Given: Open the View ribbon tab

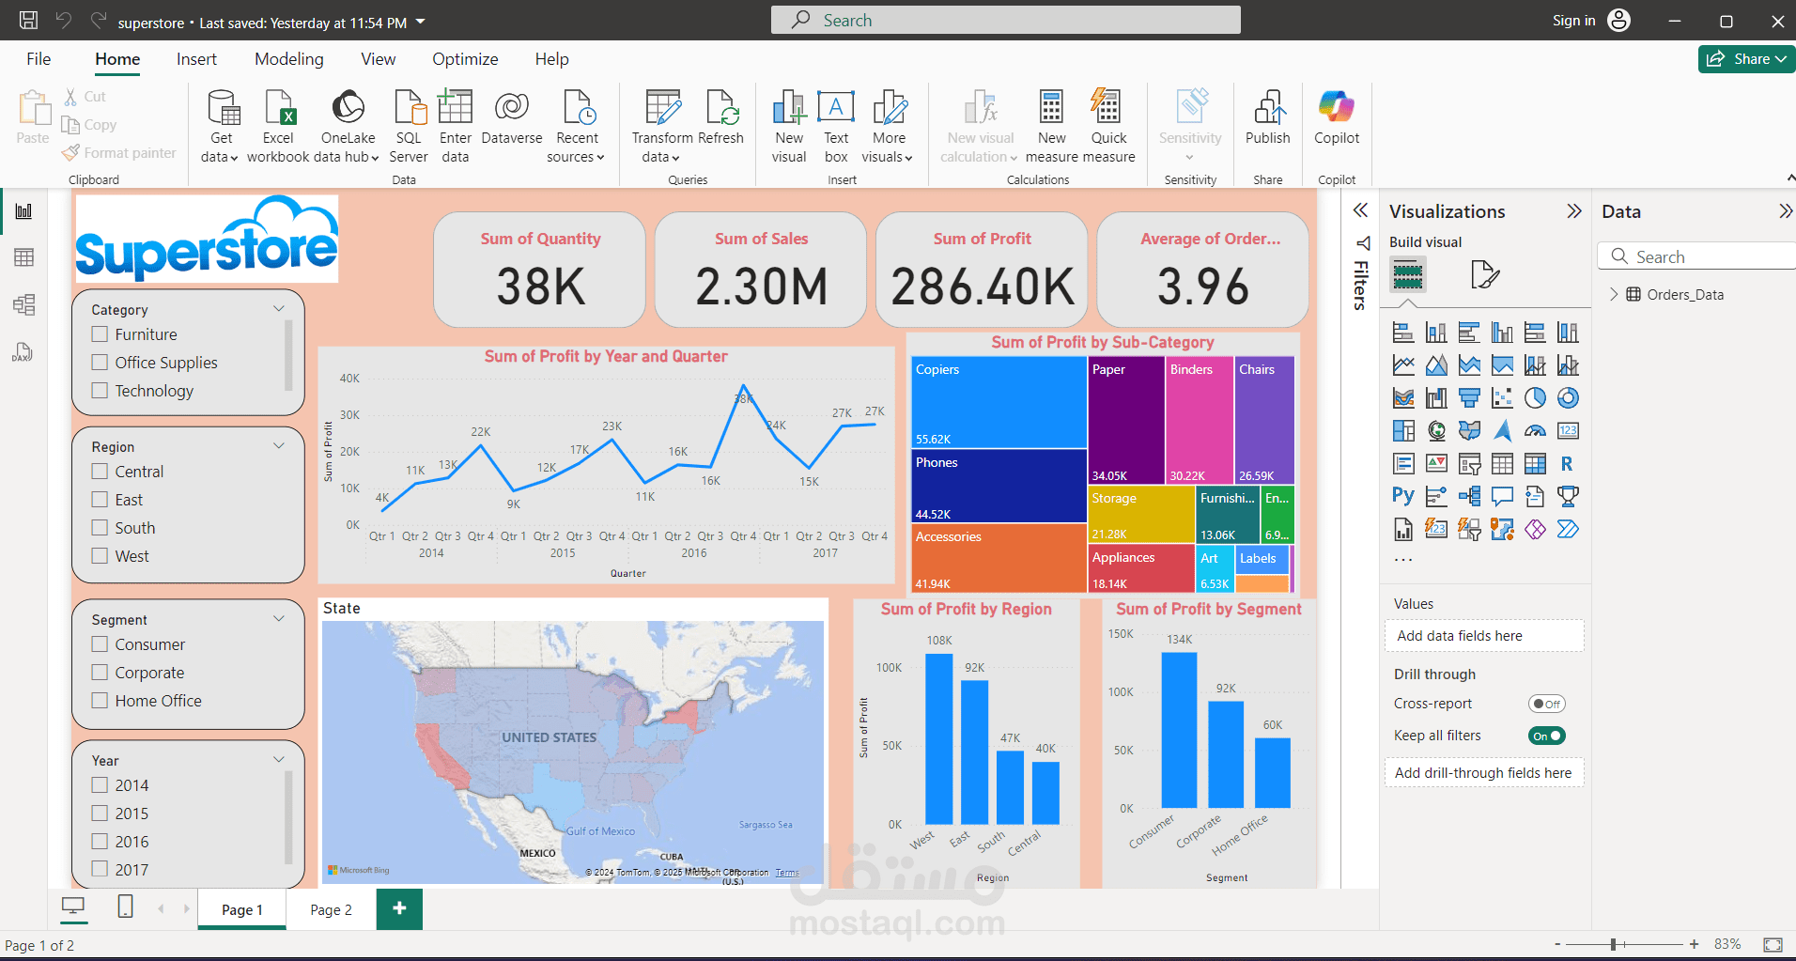Looking at the screenshot, I should click(x=378, y=59).
